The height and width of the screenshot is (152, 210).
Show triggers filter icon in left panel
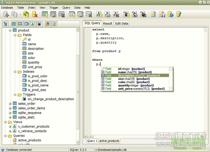click(39, 24)
